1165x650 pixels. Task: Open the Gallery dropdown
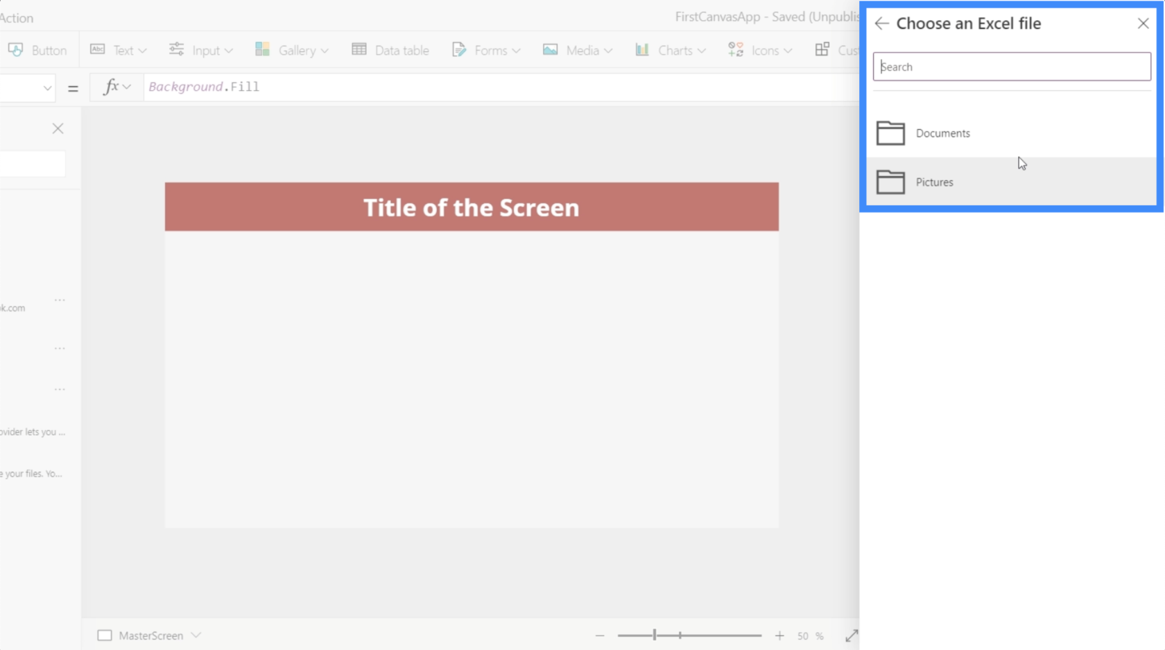point(291,50)
